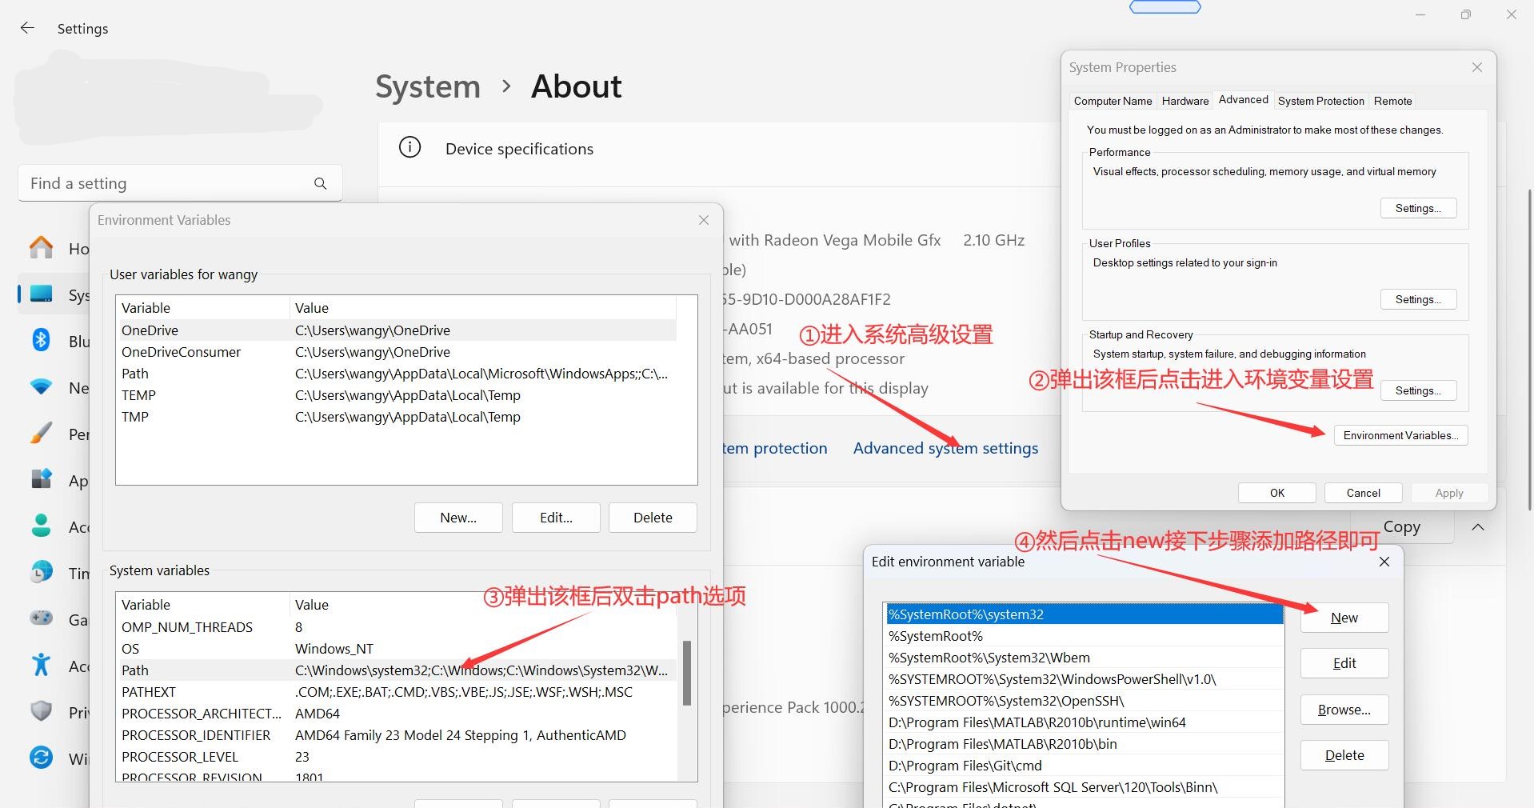Select the D:\Program Files\Git\cmd entry
Screen dimensions: 1534x808
(1085, 766)
